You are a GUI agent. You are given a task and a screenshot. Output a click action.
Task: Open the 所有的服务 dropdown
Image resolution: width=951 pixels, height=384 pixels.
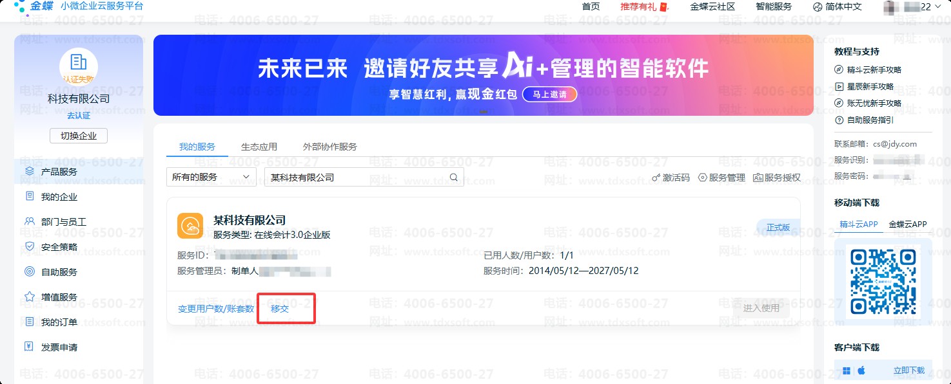(211, 177)
